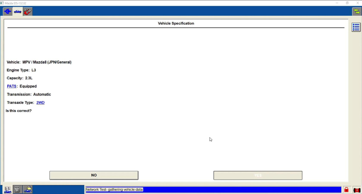Click the Mazda IDS title bar icon
The width and height of the screenshot is (362, 194).
point(3,3)
